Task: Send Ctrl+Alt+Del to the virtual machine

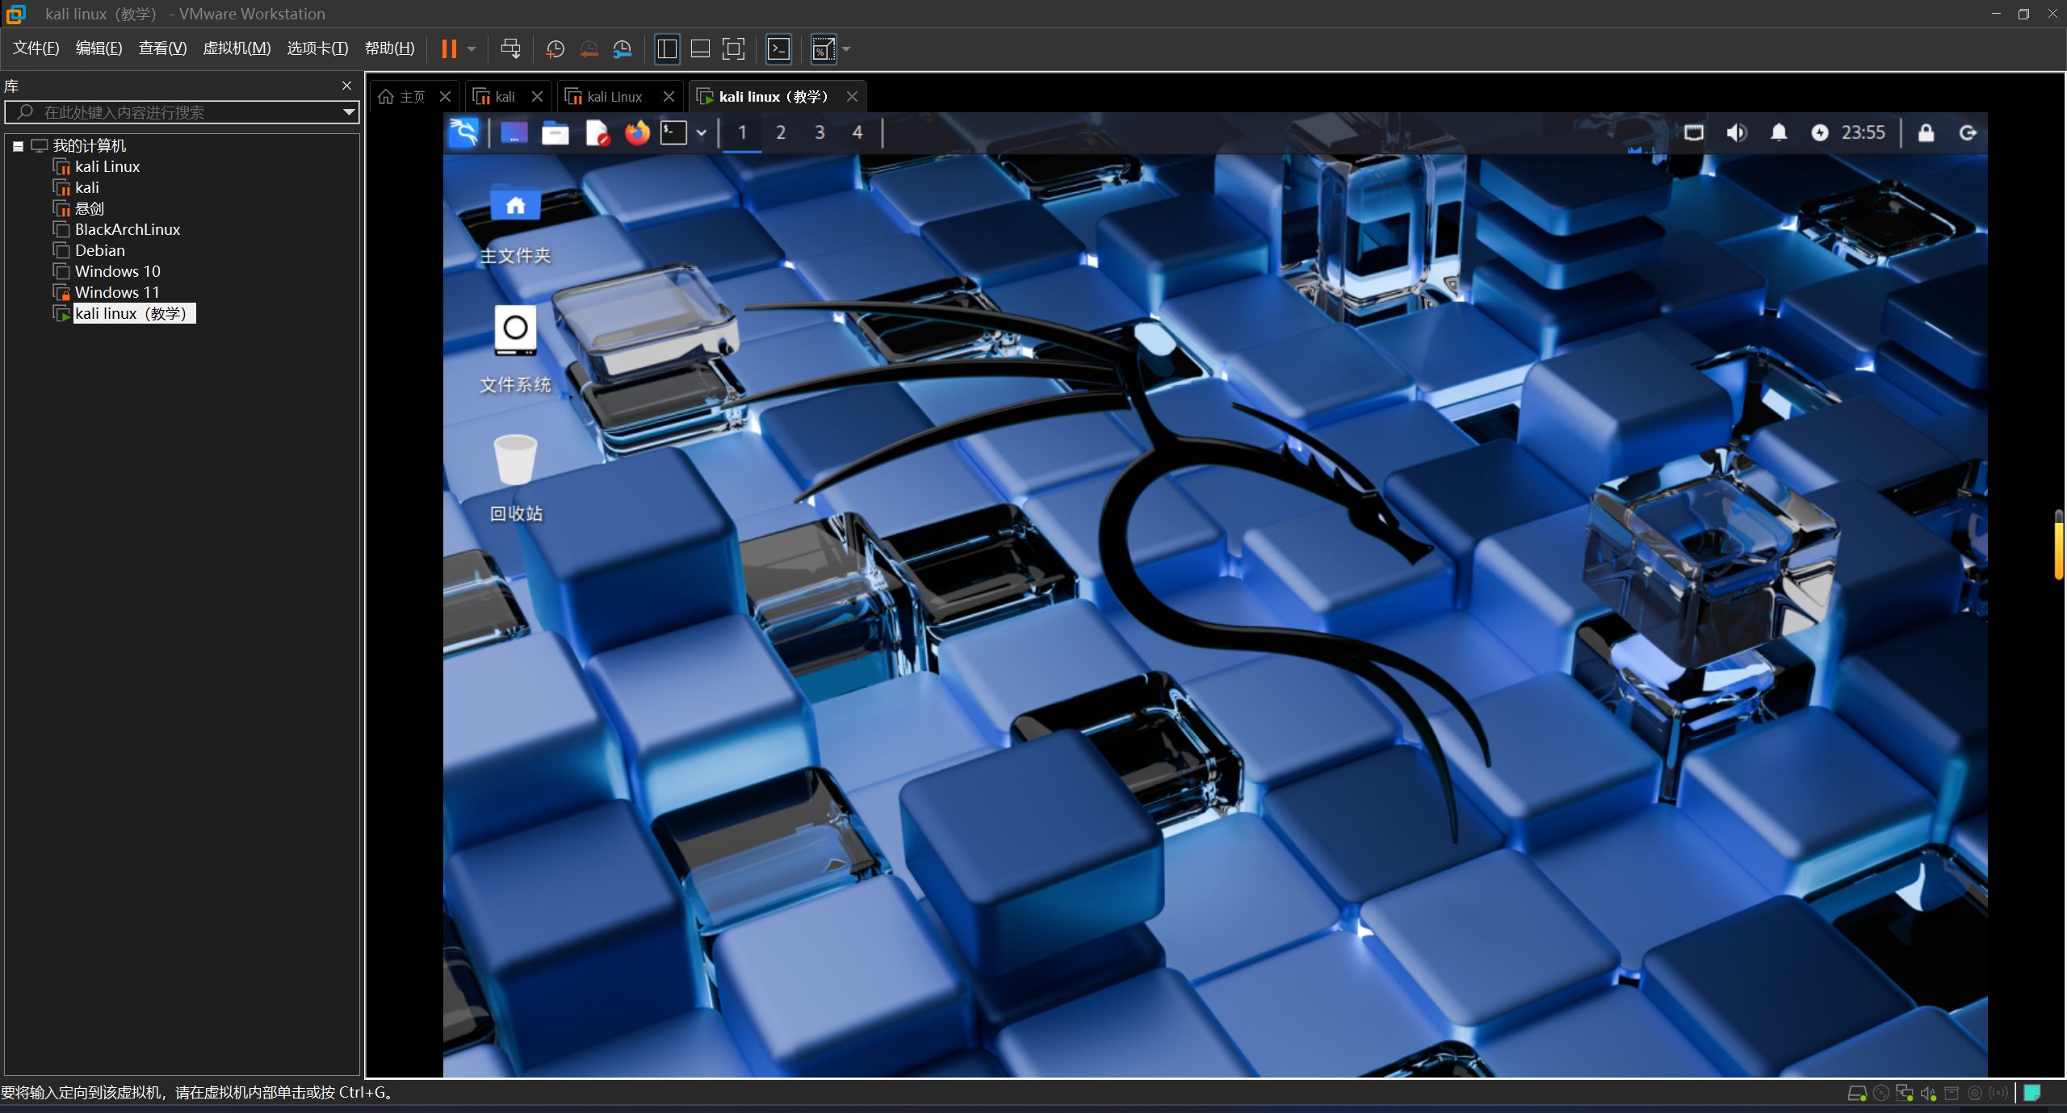Action: click(510, 49)
